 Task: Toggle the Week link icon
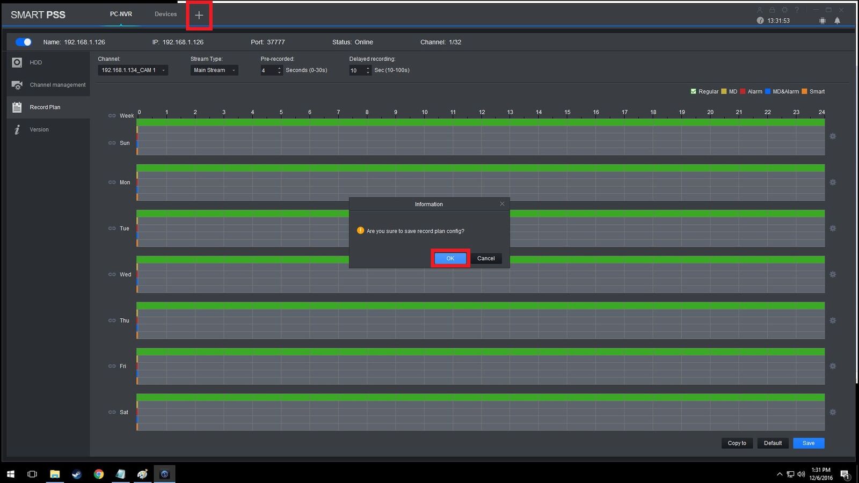112,116
